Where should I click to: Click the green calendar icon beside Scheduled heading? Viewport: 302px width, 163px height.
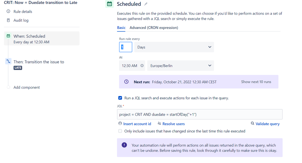109,4
